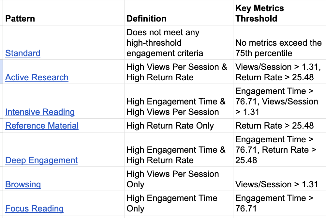Follow the Intensive Reading hyperlink
The width and height of the screenshot is (326, 218).
pos(40,112)
